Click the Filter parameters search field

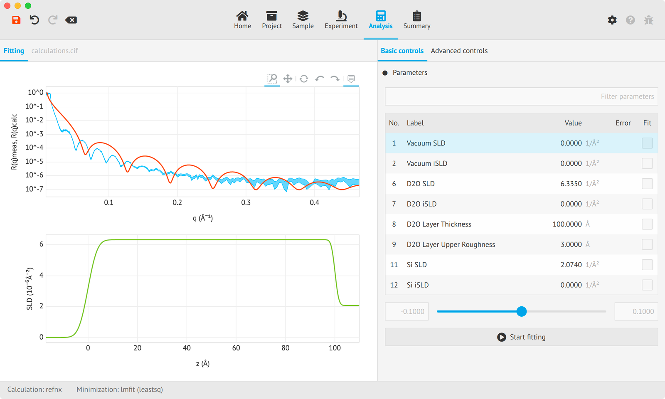521,96
